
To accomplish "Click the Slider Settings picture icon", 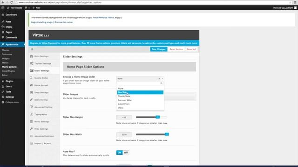I will 32,71.
